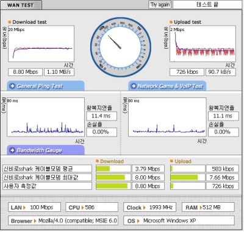The height and width of the screenshot is (232, 244).
Task: Click the speedometer gauge dial
Action: [121, 47]
